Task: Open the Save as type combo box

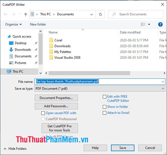Action: click(x=100, y=89)
